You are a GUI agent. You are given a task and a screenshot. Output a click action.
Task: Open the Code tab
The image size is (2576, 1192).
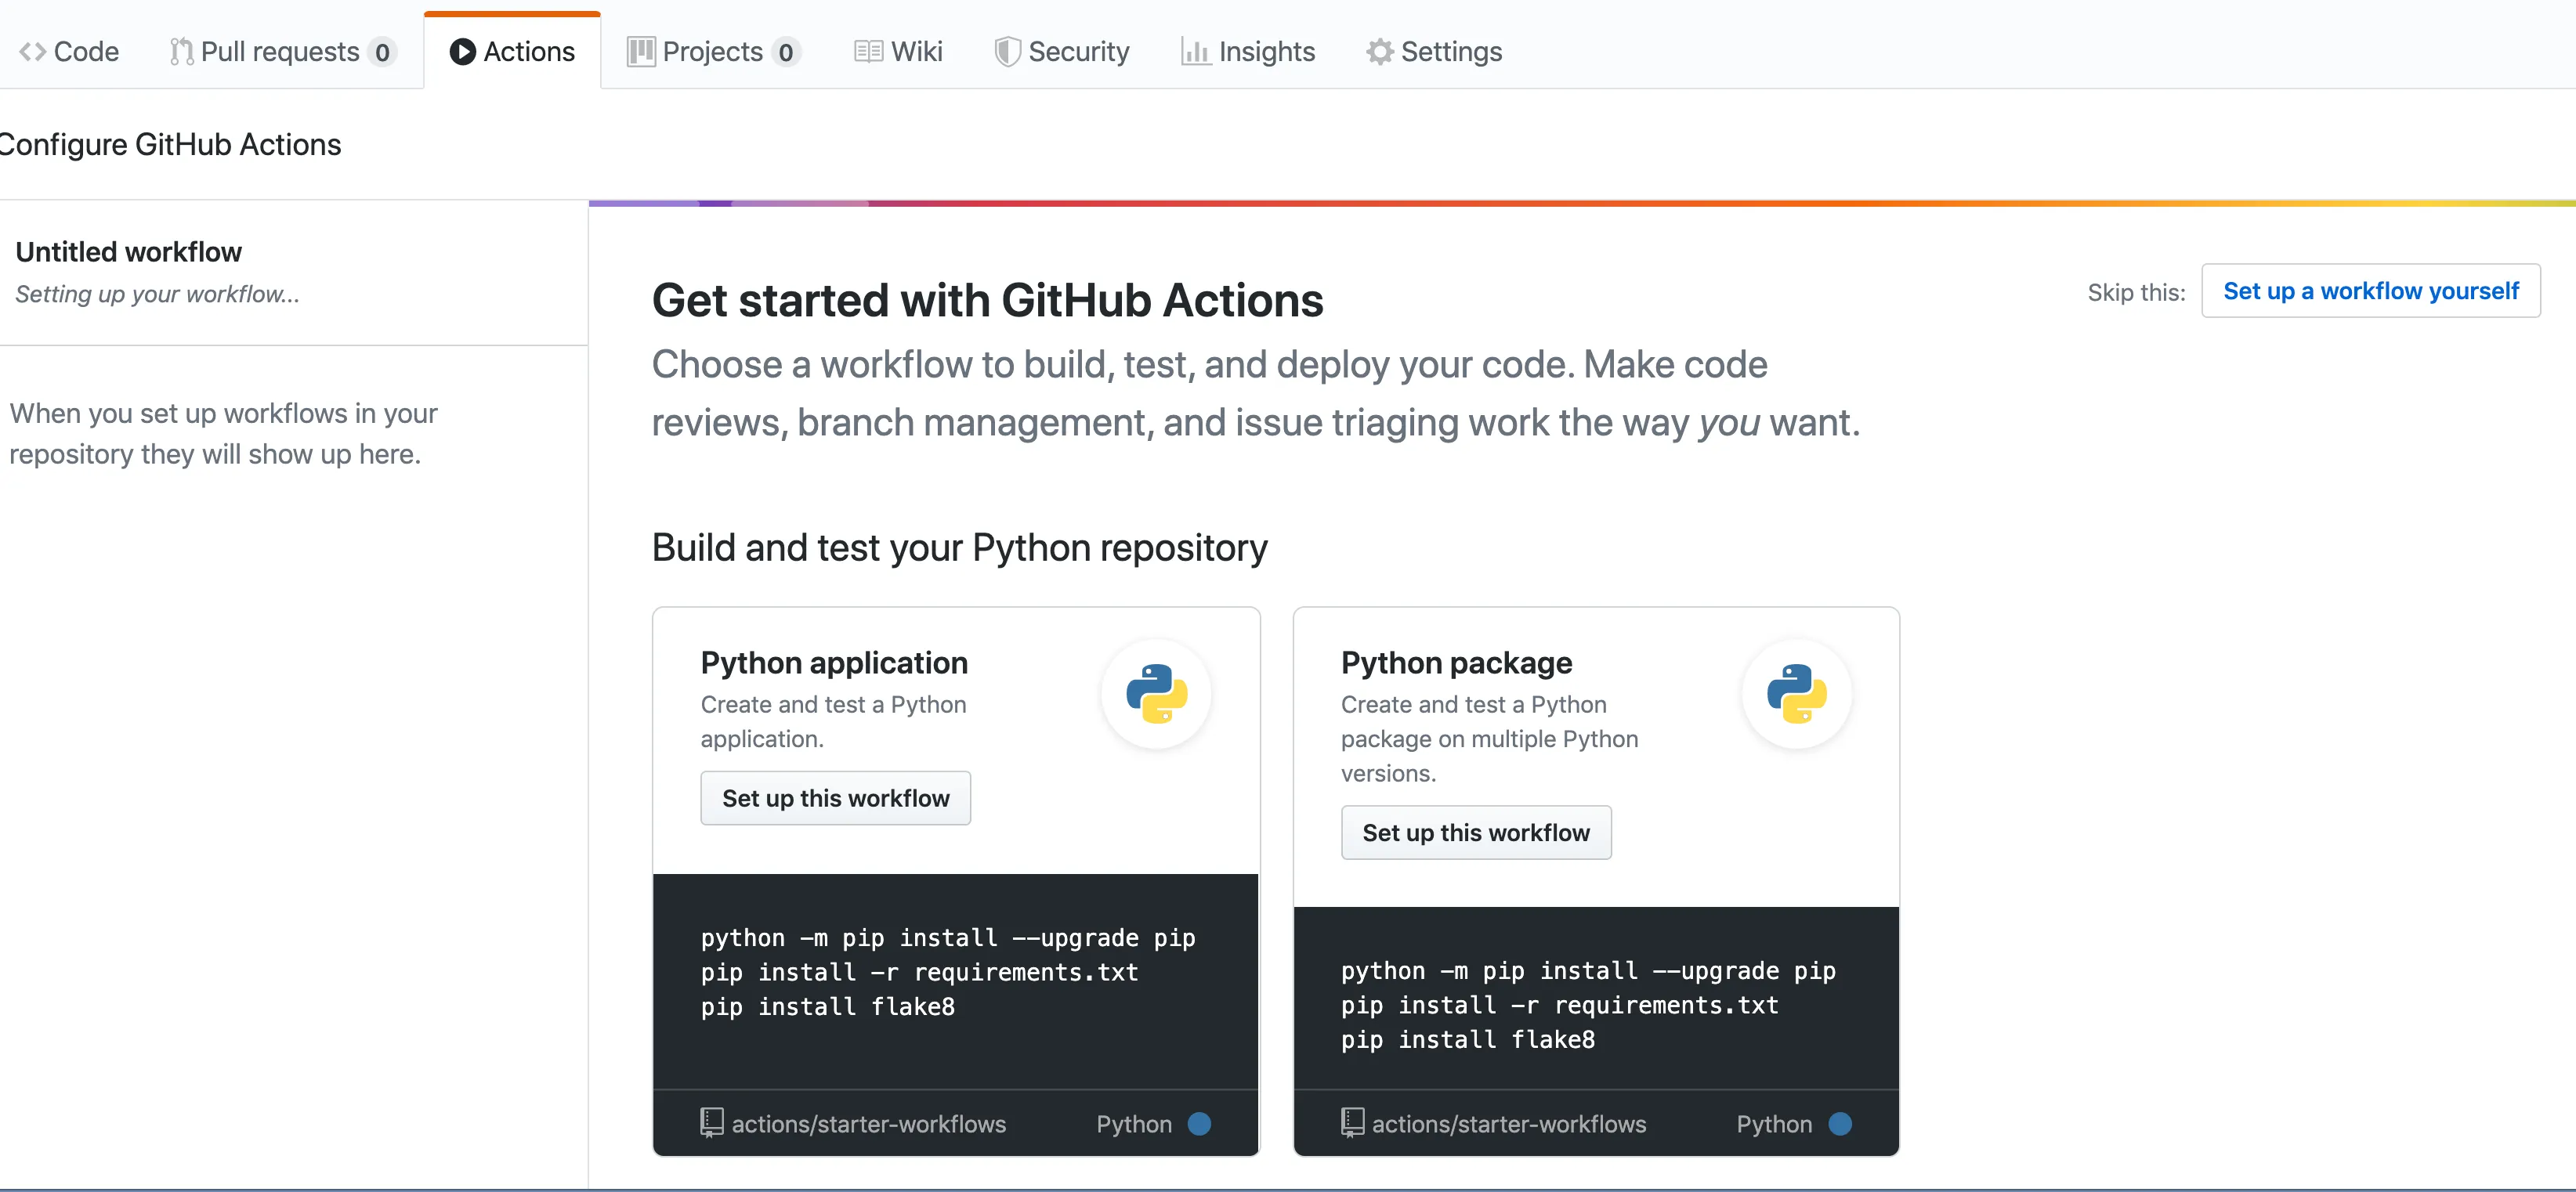point(69,51)
